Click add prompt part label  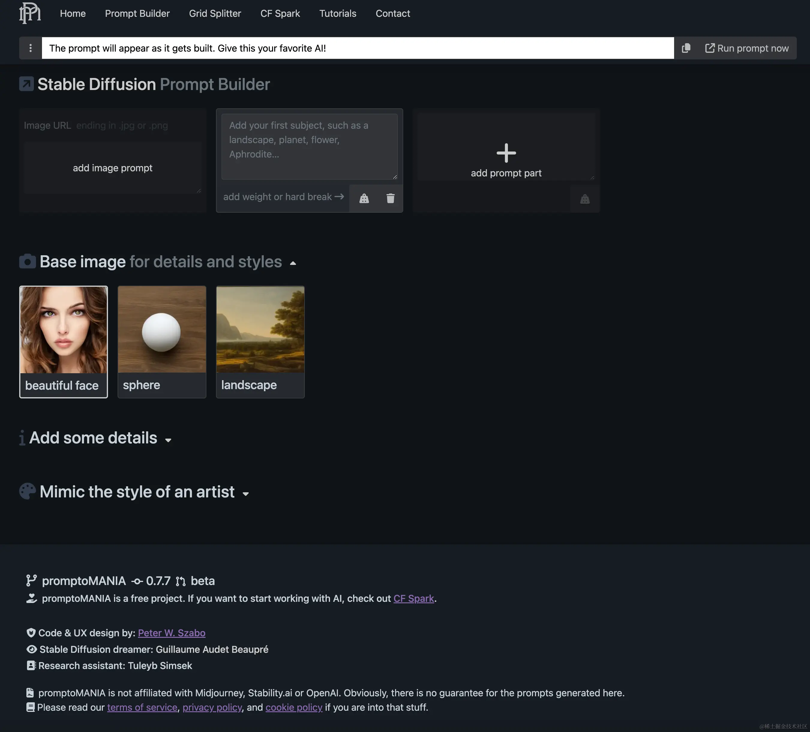tap(506, 173)
